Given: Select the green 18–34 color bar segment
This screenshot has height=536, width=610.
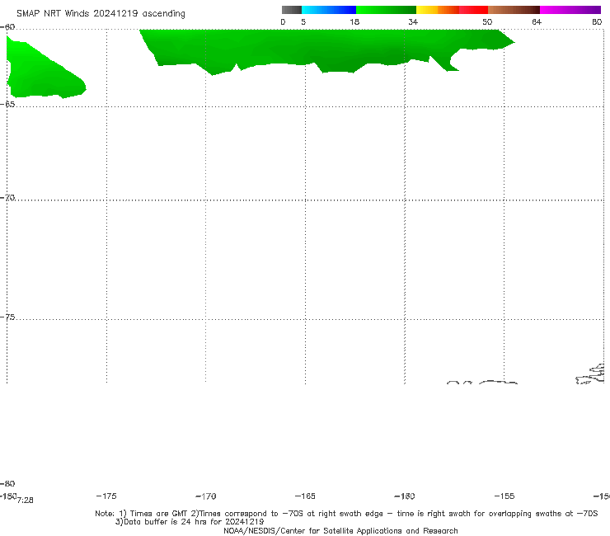Looking at the screenshot, I should pos(386,10).
